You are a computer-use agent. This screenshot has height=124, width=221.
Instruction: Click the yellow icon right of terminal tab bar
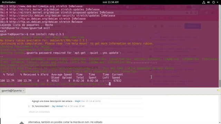pos(218,90)
